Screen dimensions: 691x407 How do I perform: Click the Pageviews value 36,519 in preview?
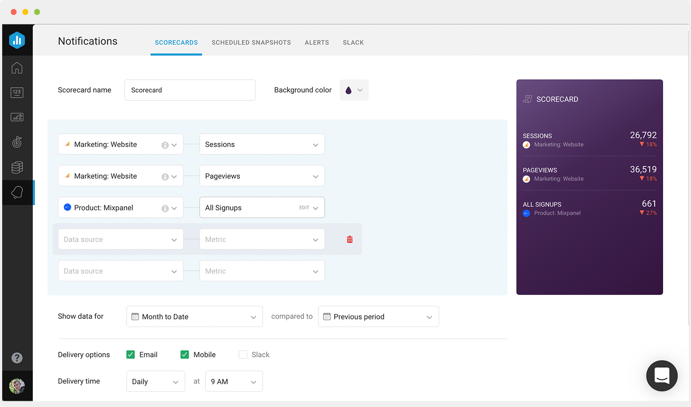tap(643, 169)
